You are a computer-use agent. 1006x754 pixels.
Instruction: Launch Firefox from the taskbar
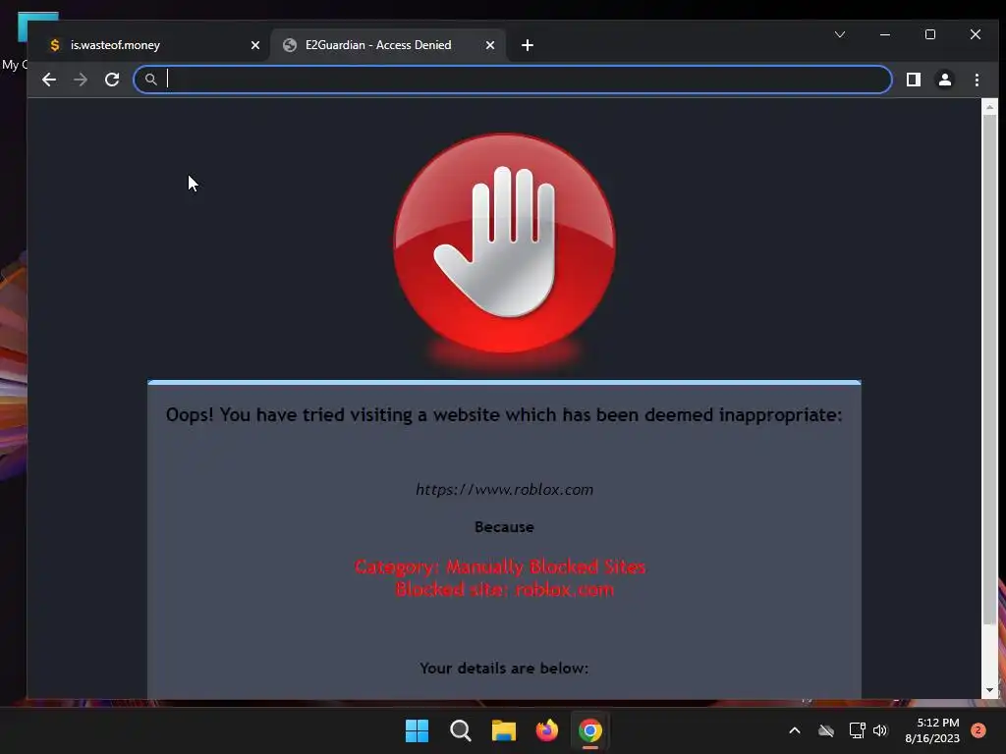[x=546, y=730]
